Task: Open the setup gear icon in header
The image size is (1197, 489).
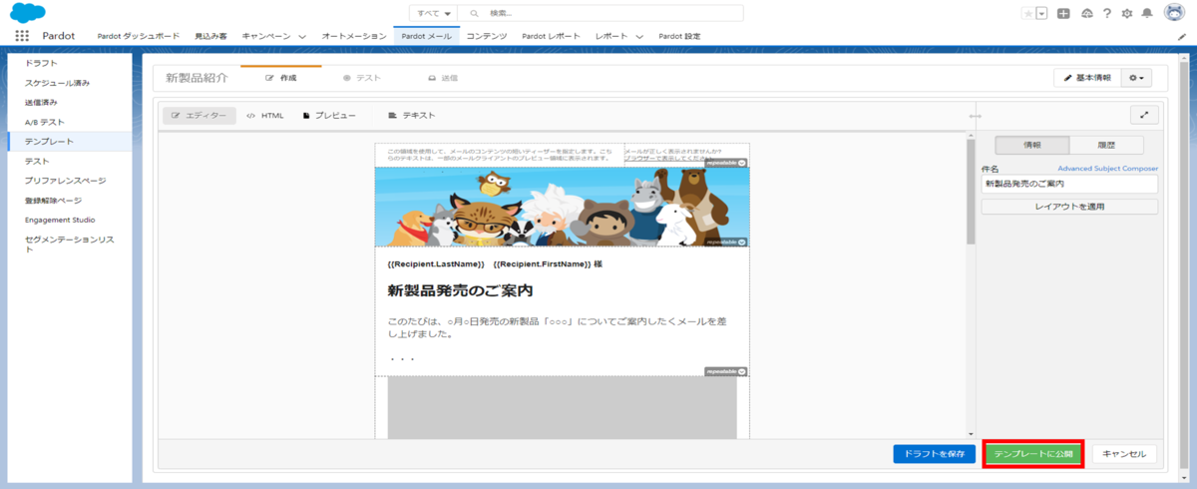Action: [x=1127, y=13]
